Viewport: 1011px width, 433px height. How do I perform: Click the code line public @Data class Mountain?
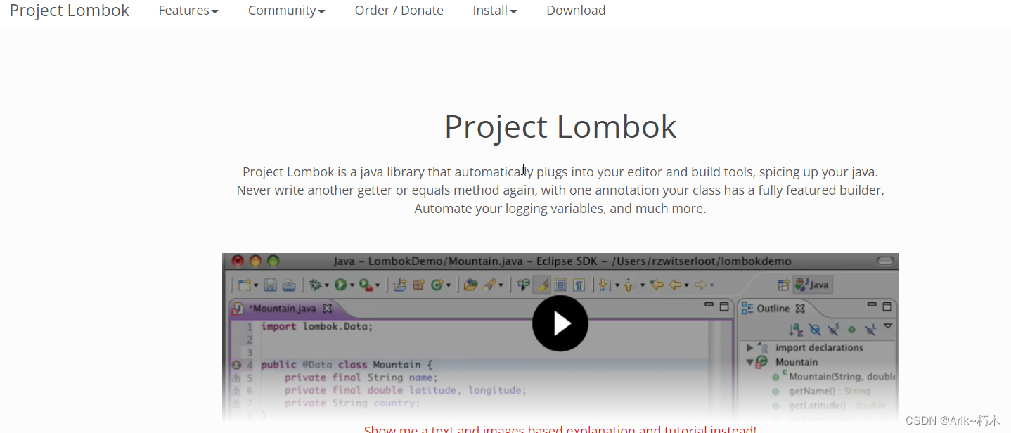tap(347, 365)
